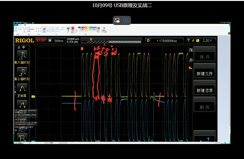Click the 保存 save softkey
Viewport: 244px width, 159px height.
(x=204, y=57)
